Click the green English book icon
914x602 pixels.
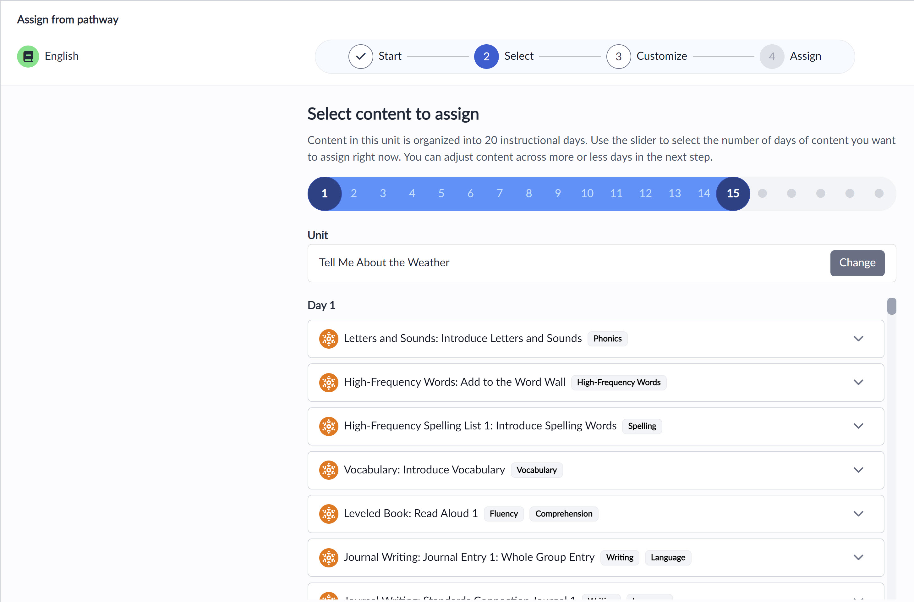(x=28, y=57)
